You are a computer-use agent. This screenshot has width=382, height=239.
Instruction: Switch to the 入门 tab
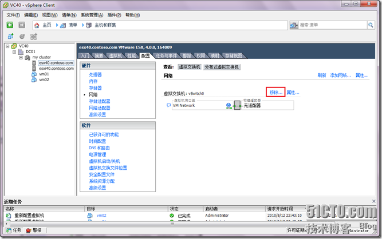[85, 55]
